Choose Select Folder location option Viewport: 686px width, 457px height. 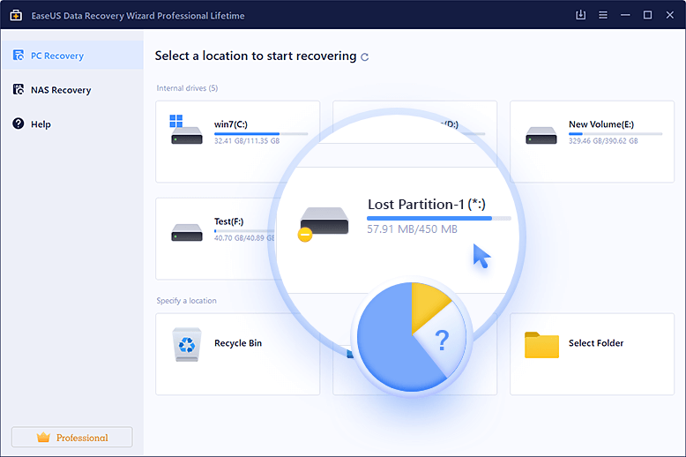596,343
